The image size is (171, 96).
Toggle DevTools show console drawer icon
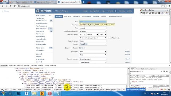(6, 90)
